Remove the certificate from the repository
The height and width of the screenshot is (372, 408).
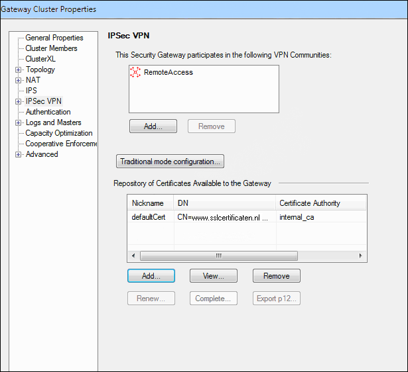pyautogui.click(x=276, y=275)
